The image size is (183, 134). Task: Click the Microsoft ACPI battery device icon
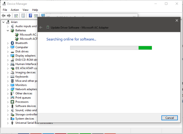point(17,39)
